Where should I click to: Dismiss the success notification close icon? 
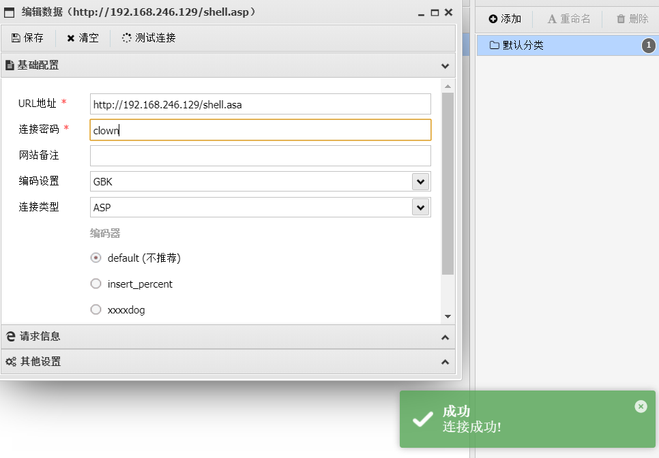(x=641, y=406)
